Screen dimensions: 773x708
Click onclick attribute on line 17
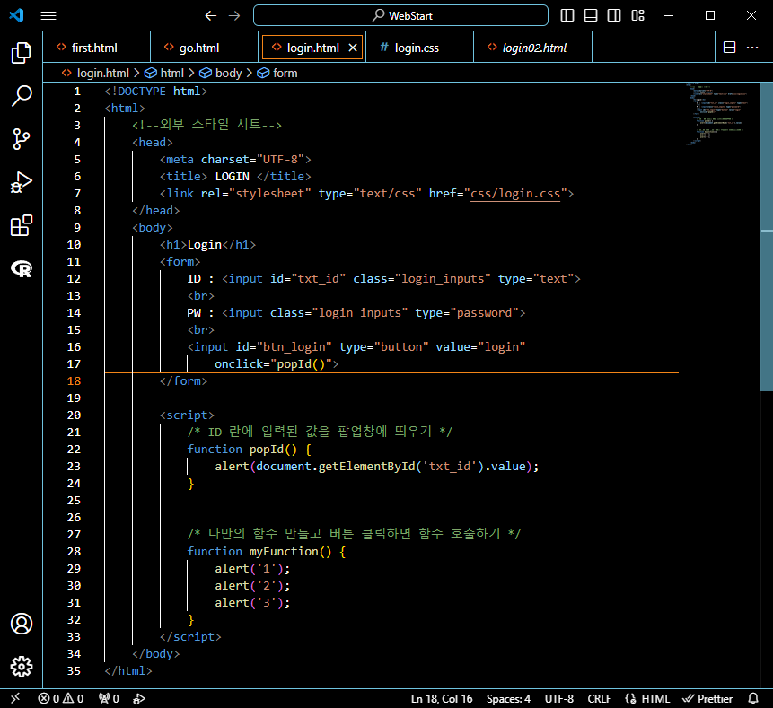click(239, 363)
